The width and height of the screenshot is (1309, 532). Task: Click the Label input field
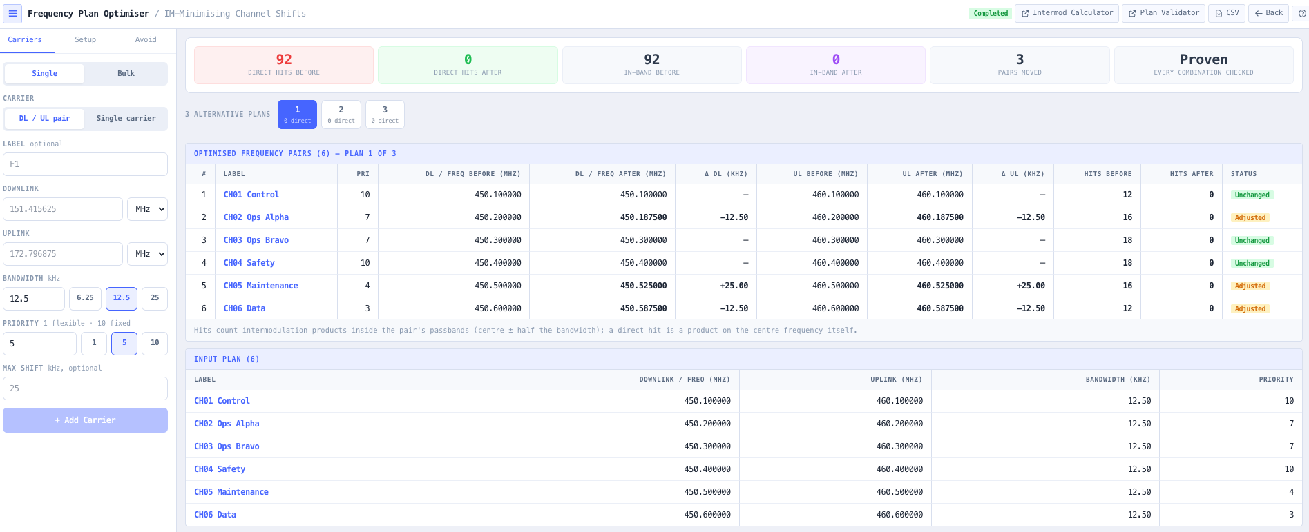click(85, 164)
